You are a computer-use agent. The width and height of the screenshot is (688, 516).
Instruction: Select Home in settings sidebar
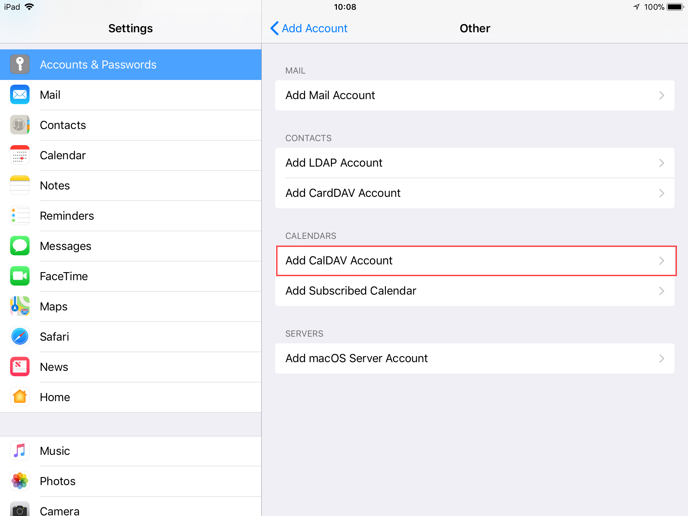131,397
